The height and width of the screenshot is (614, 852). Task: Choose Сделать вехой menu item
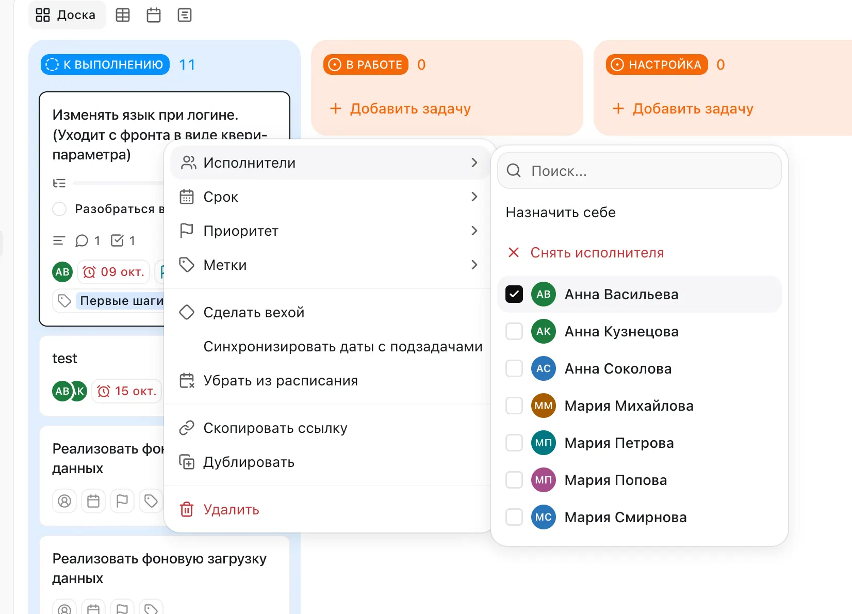click(x=330, y=312)
